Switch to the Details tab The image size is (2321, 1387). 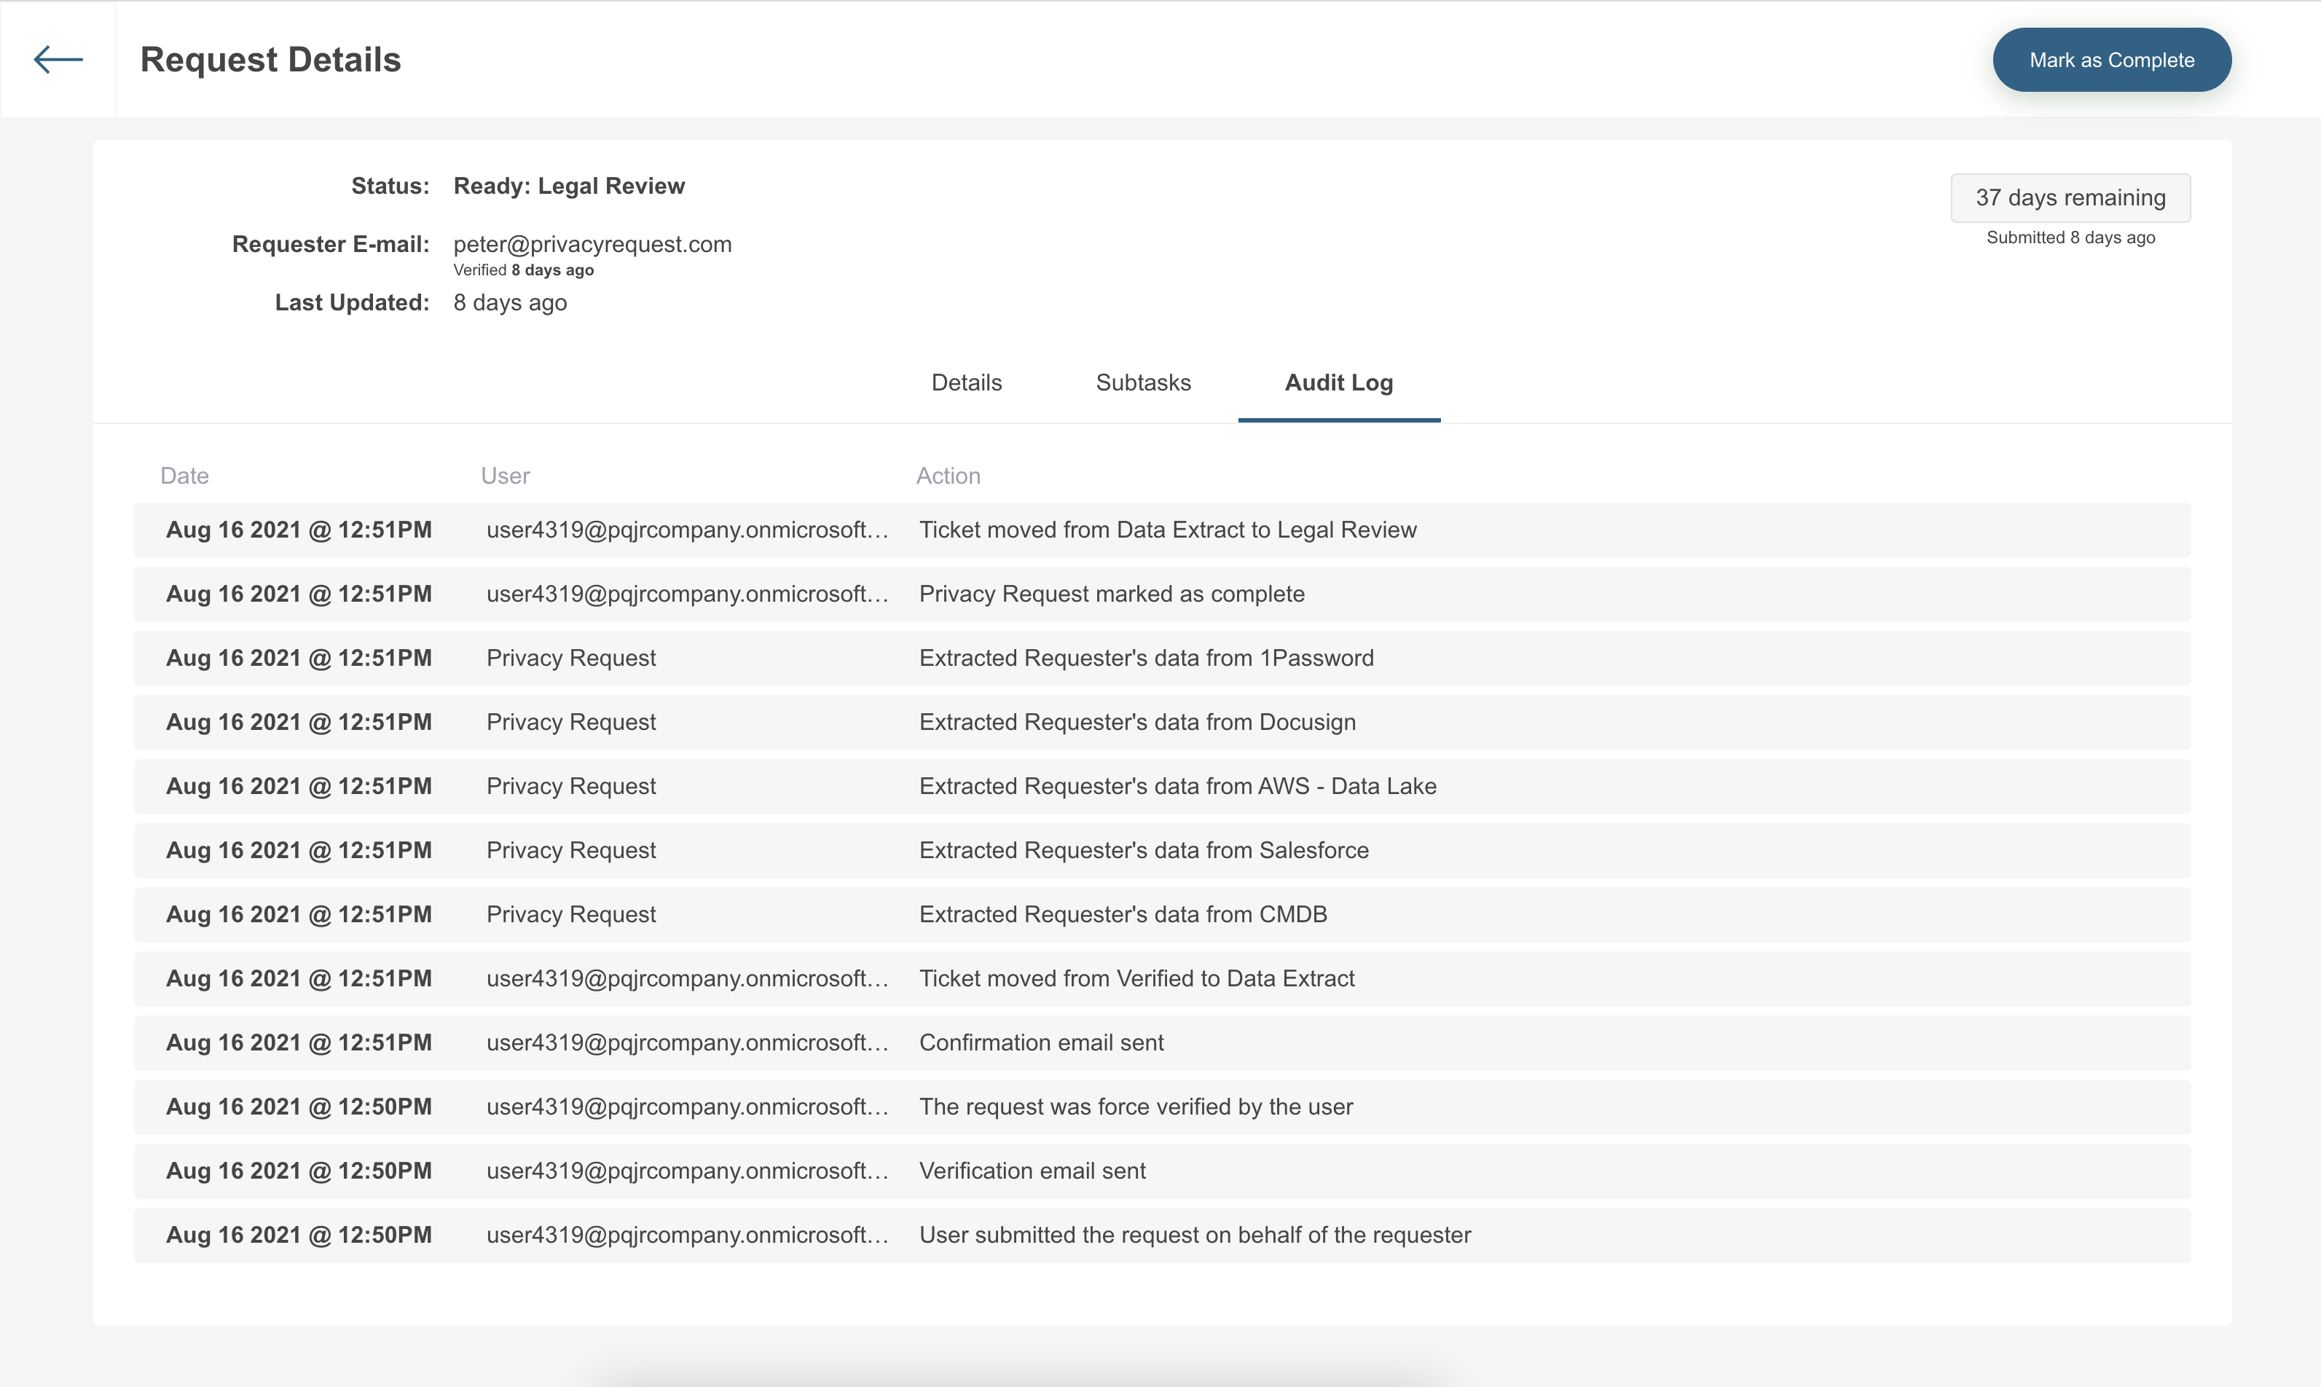pyautogui.click(x=966, y=382)
